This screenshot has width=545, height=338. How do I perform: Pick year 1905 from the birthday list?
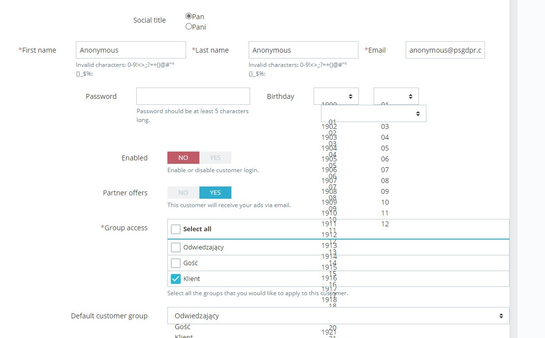tap(329, 159)
